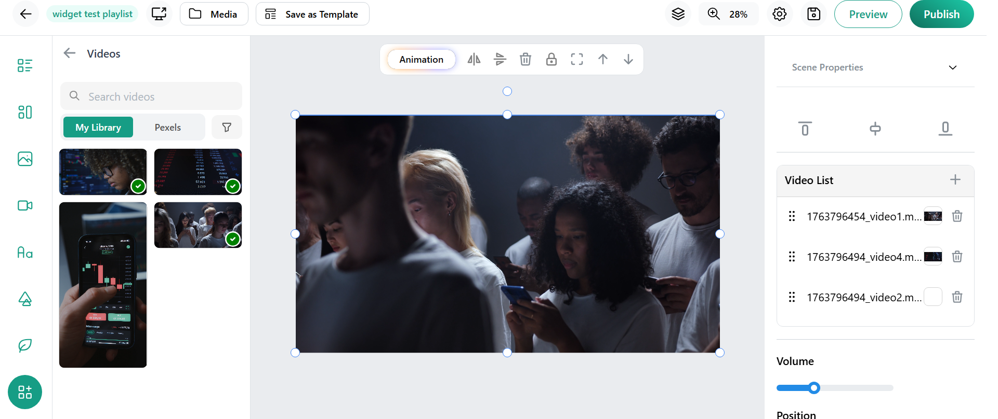Go back from Videos panel

tap(70, 53)
